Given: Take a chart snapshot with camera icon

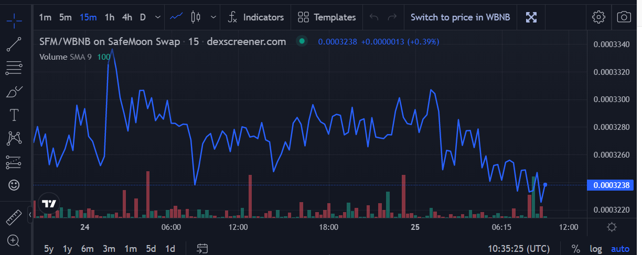Looking at the screenshot, I should tap(624, 17).
